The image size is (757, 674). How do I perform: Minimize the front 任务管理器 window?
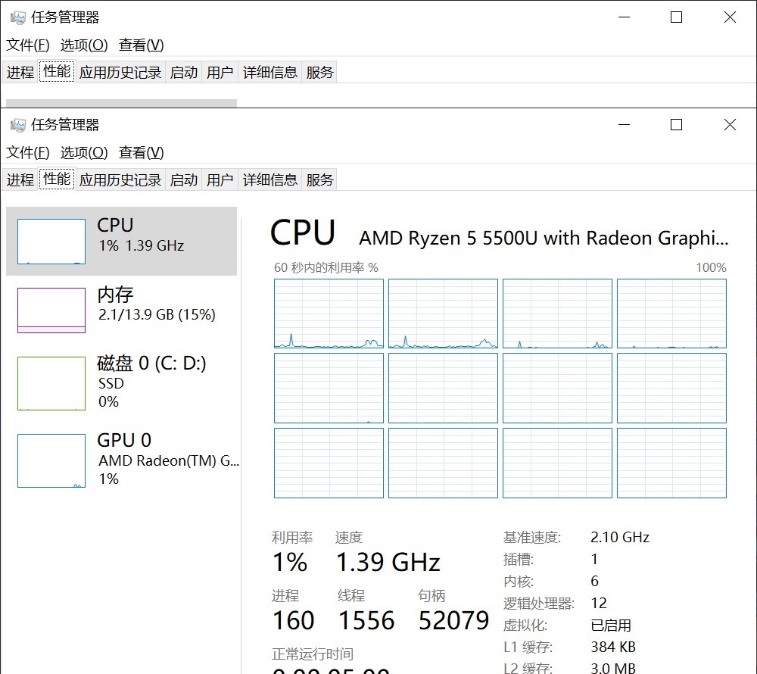pyautogui.click(x=625, y=125)
